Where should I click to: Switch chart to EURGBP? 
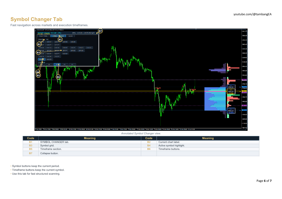(x=65, y=48)
